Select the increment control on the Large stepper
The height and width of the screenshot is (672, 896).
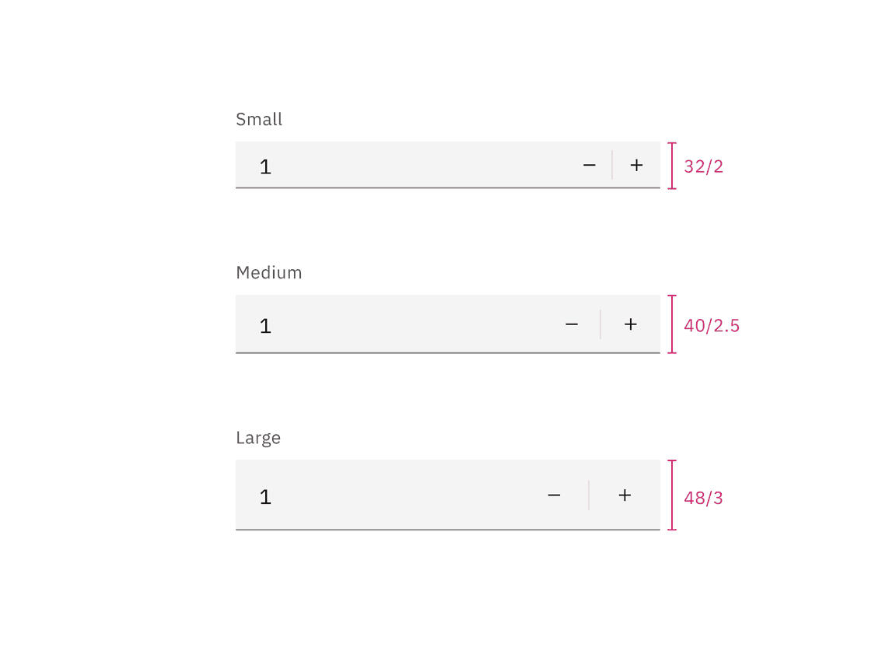coord(625,495)
